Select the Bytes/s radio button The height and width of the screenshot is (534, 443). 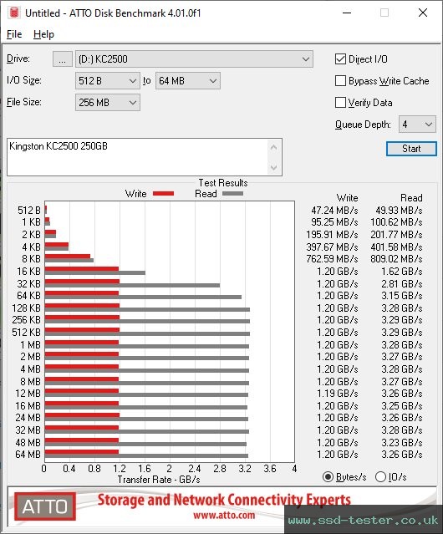(x=328, y=477)
